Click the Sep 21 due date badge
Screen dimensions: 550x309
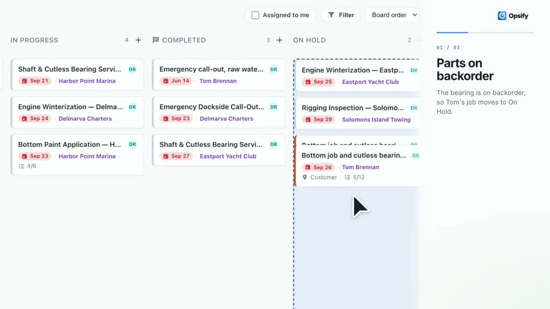coord(35,81)
